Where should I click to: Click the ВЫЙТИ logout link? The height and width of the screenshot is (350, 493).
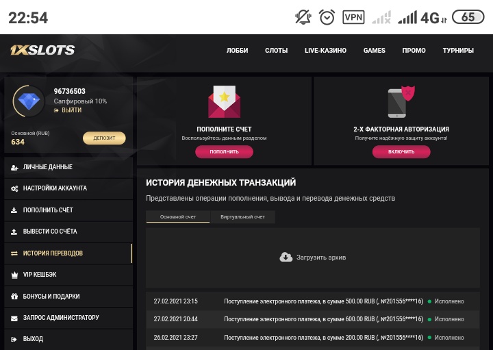coord(72,110)
